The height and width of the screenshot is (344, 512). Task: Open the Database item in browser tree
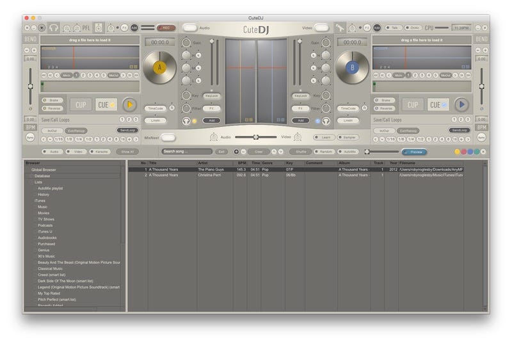point(42,176)
